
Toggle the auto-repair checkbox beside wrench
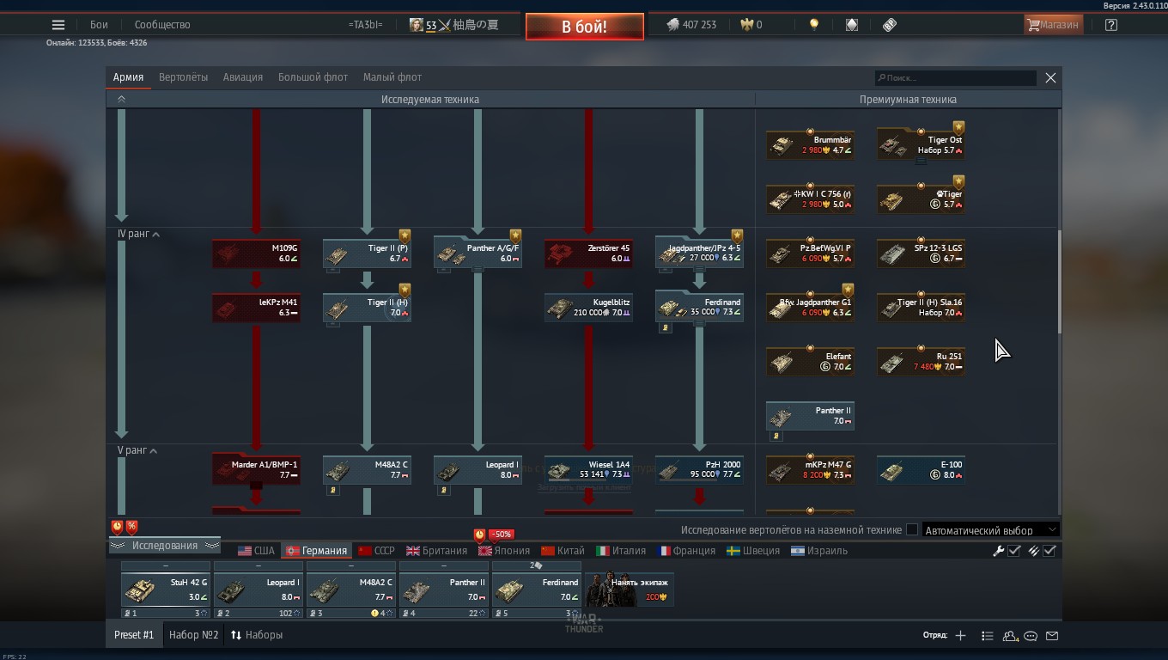click(x=1014, y=551)
